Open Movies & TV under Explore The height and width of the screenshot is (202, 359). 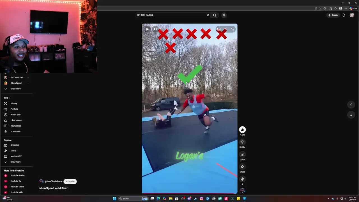click(17, 156)
